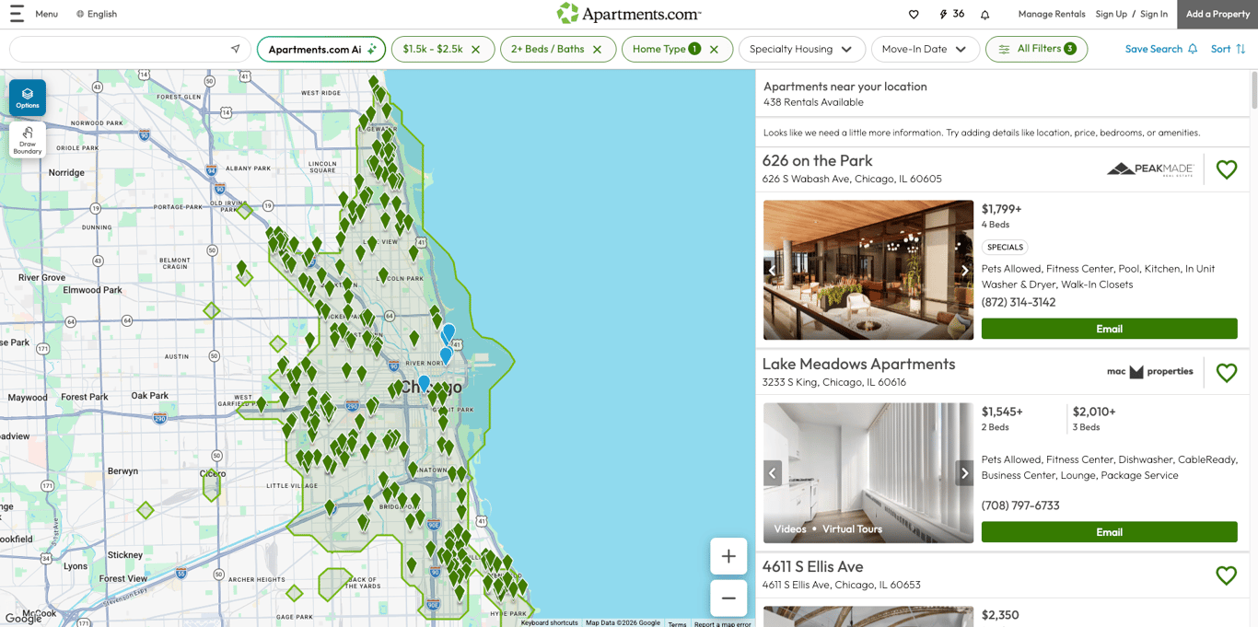Click the $1,799+ 4 Beds price
The height and width of the screenshot is (627, 1258).
click(x=1001, y=215)
